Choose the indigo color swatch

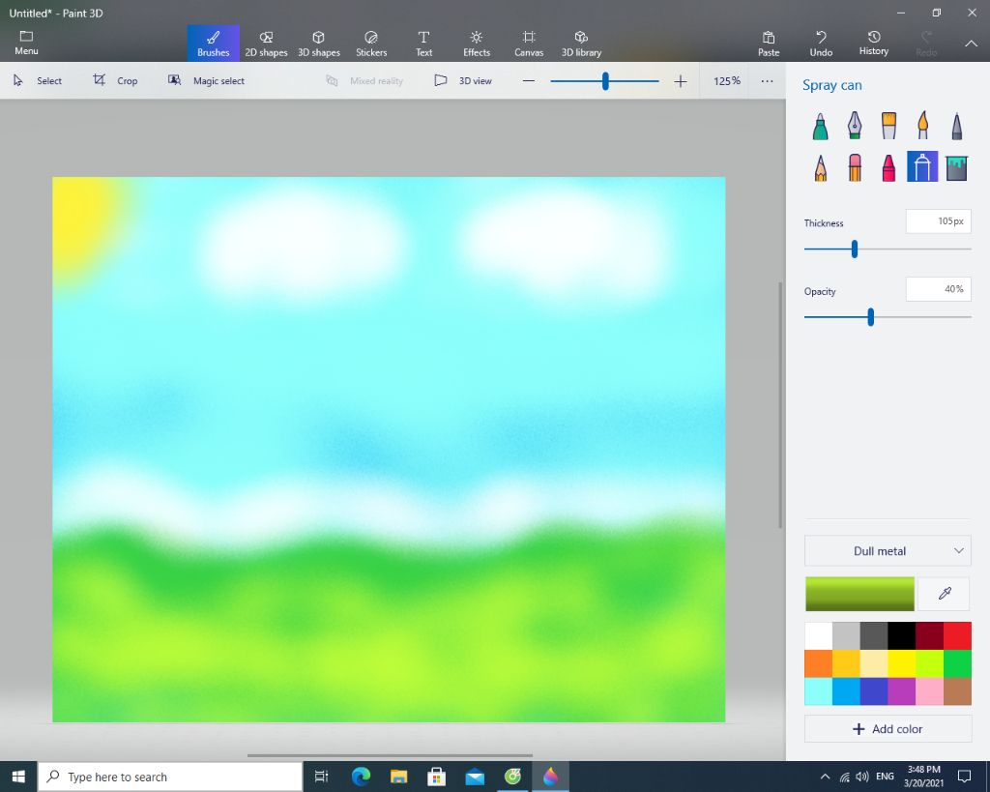tap(874, 691)
